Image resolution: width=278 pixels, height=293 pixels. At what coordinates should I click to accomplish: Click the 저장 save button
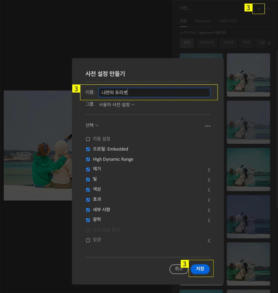pyautogui.click(x=200, y=269)
